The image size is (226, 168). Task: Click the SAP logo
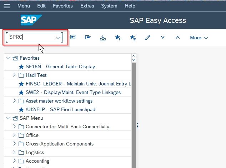coord(31,20)
